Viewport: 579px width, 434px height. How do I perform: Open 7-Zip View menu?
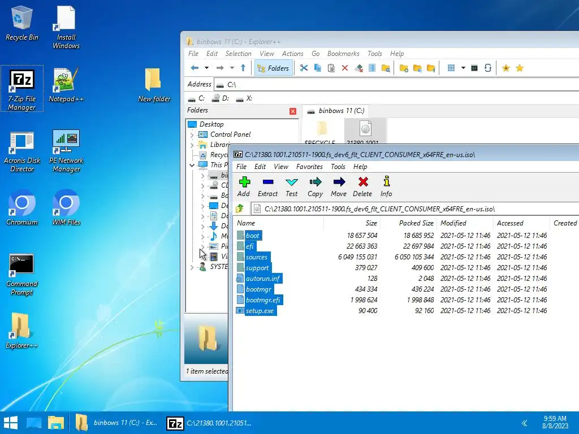point(280,167)
